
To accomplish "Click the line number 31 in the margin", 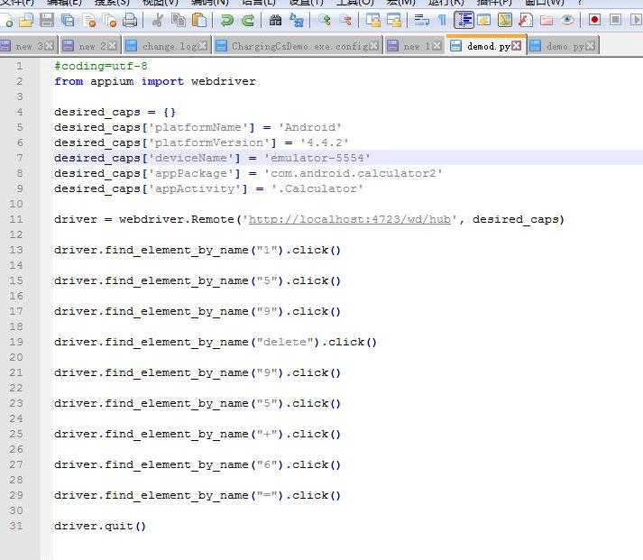I will pyautogui.click(x=16, y=526).
